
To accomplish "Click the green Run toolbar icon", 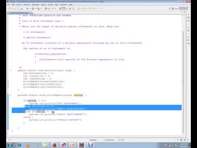I will (33, 9).
